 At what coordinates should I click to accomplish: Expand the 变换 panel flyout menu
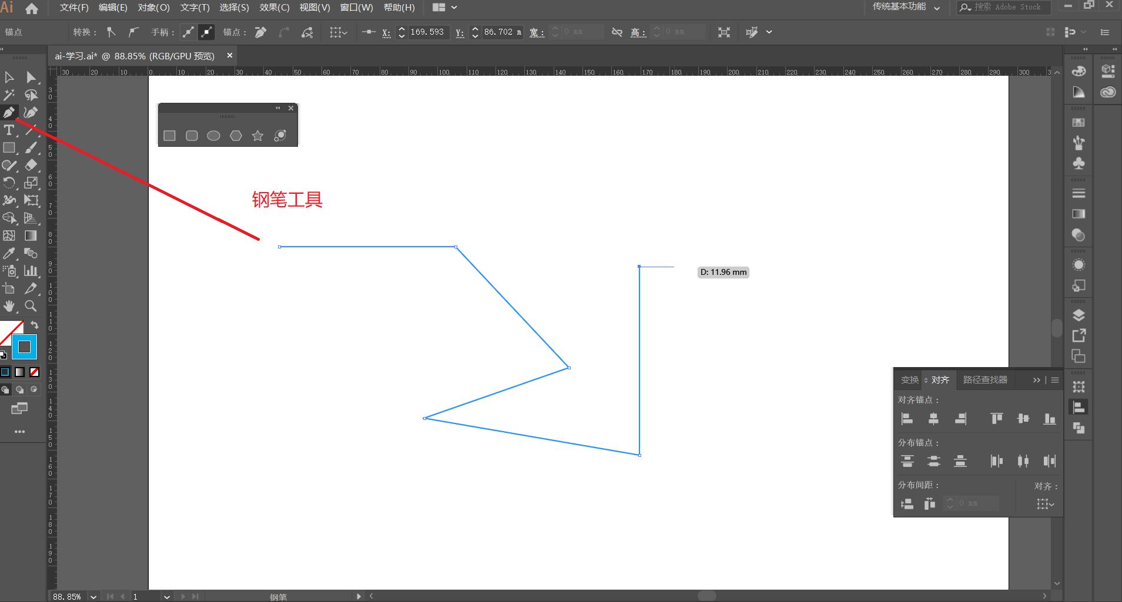click(x=1055, y=380)
